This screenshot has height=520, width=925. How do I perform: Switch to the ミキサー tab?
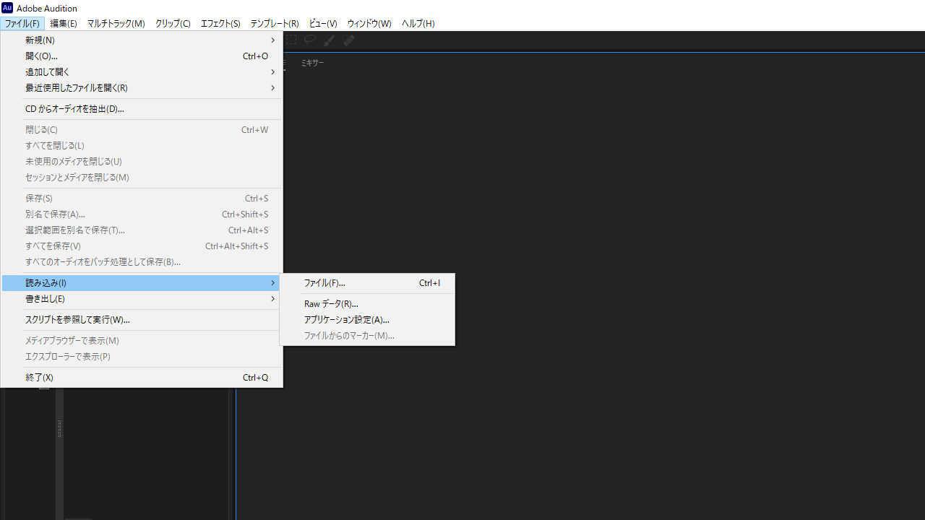point(312,64)
